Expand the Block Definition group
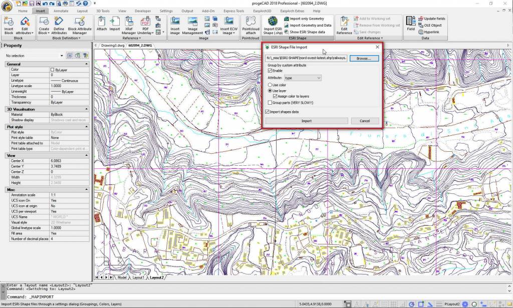The height and width of the screenshot is (308, 513). point(66,38)
